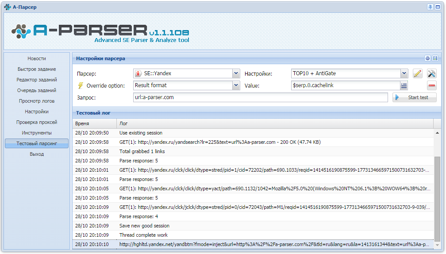
Task: Open Просмотр логов
Action: tap(37, 101)
